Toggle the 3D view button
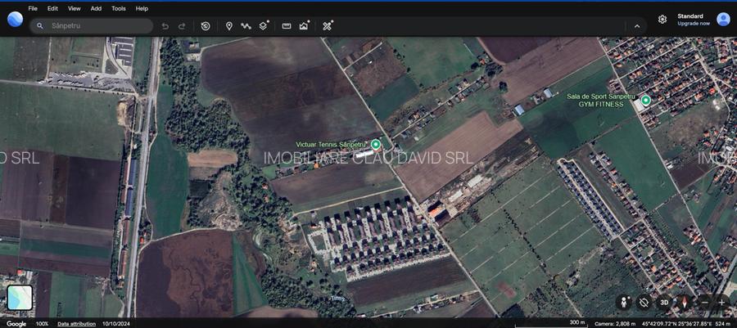 [x=664, y=302]
